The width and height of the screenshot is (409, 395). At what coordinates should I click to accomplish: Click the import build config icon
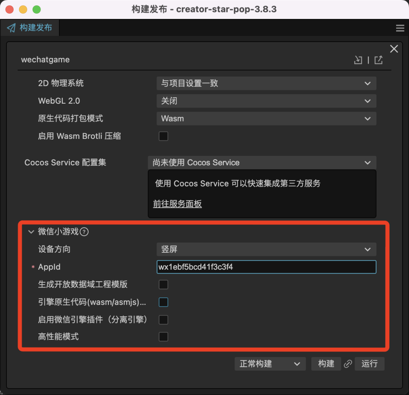(x=358, y=60)
